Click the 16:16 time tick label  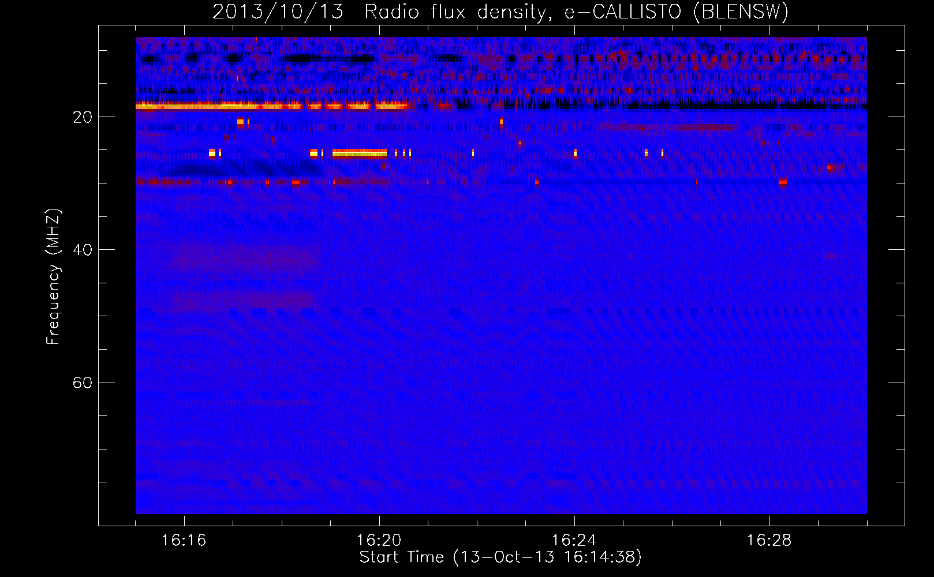(184, 541)
